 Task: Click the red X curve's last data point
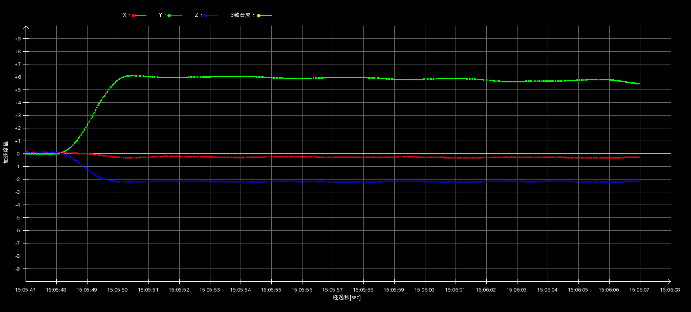coord(639,158)
